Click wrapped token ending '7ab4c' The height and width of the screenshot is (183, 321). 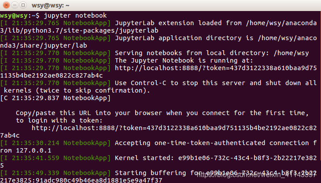click(x=10, y=135)
